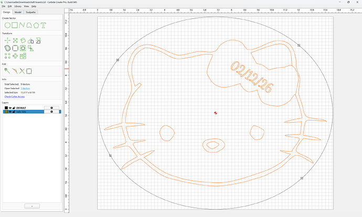The height and width of the screenshot is (217, 362).
Task: Open the Mirror flip tool
Action: [x=31, y=41]
